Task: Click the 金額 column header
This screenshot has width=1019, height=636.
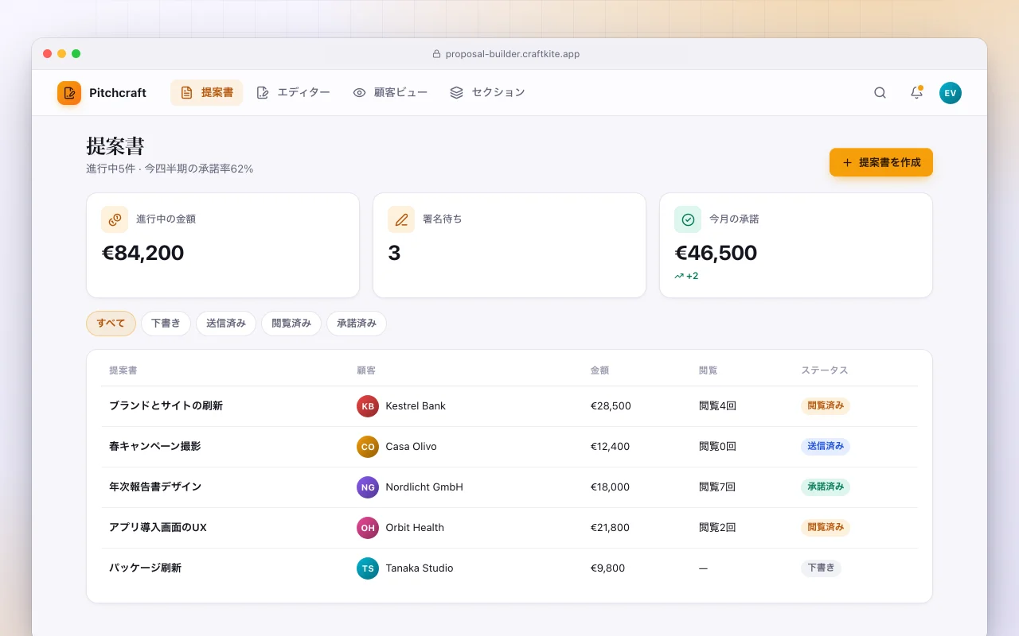Action: pos(599,370)
